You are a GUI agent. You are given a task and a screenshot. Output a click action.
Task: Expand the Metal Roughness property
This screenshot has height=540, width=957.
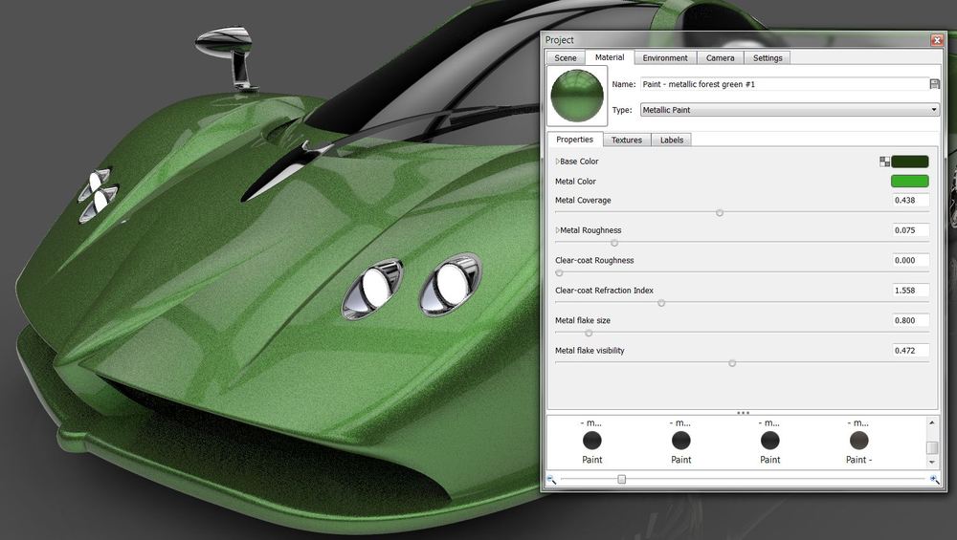coord(558,230)
